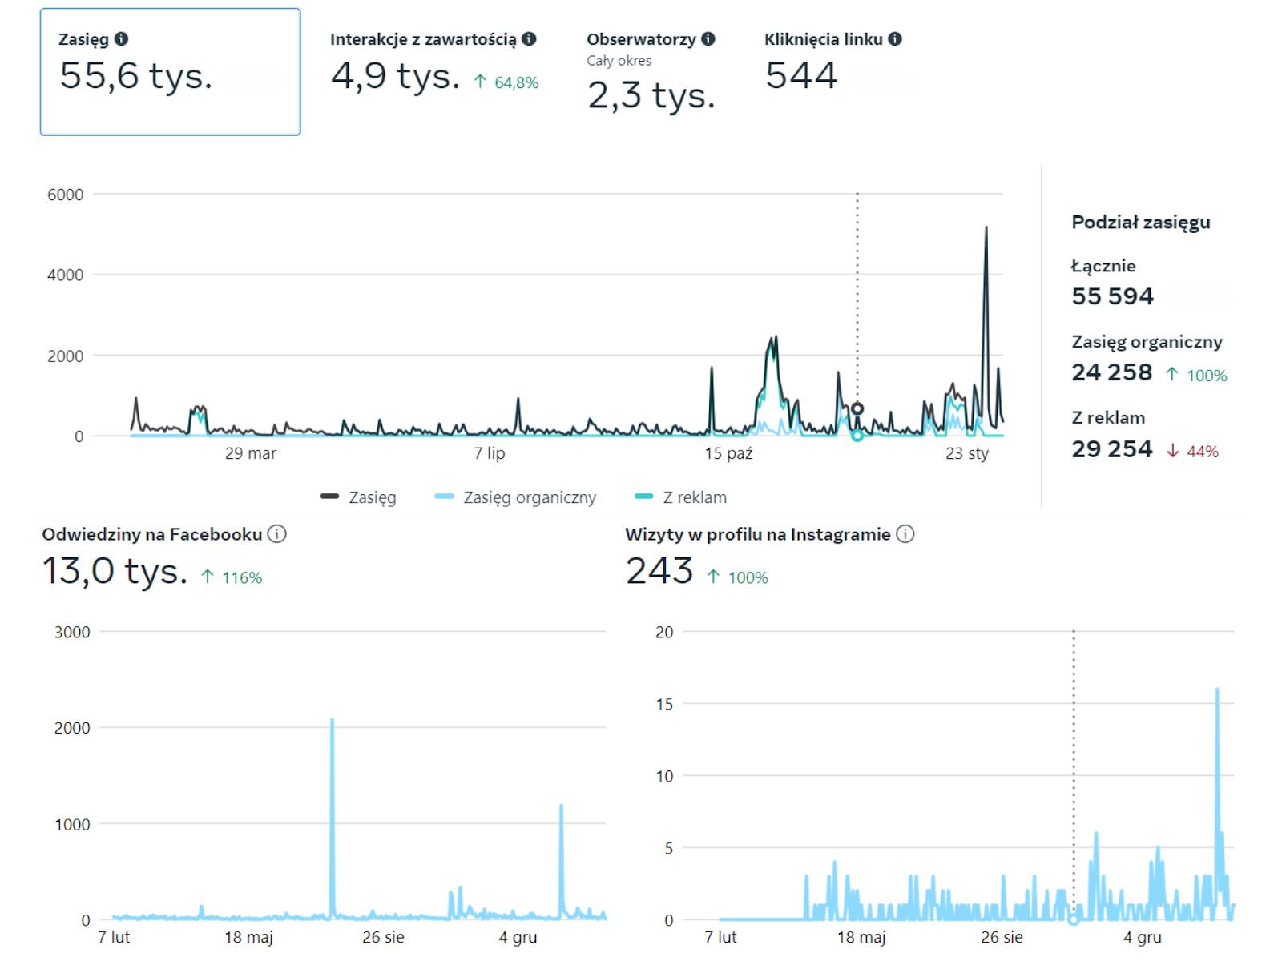Screen dimensions: 1282x961
Task: Show info for Odwiedziny na Facebooku
Action: 277,534
